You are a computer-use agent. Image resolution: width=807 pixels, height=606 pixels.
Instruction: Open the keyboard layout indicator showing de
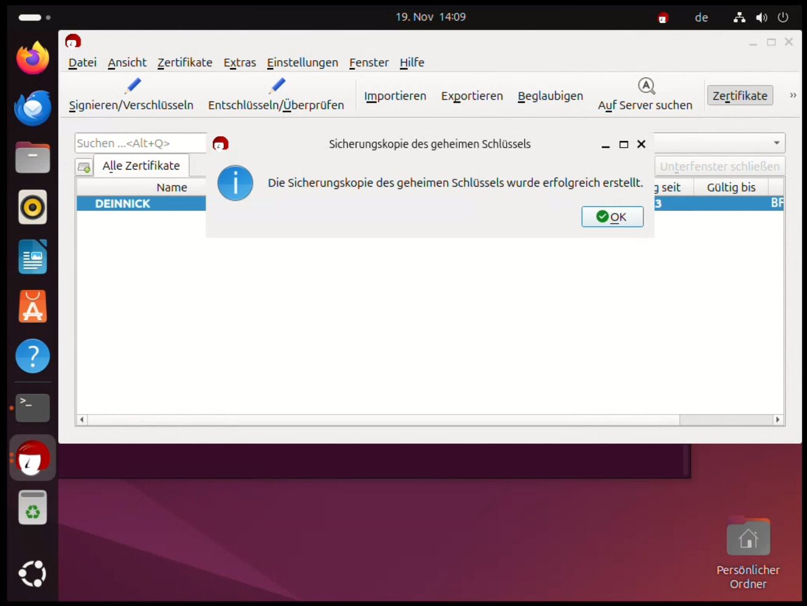click(x=701, y=17)
